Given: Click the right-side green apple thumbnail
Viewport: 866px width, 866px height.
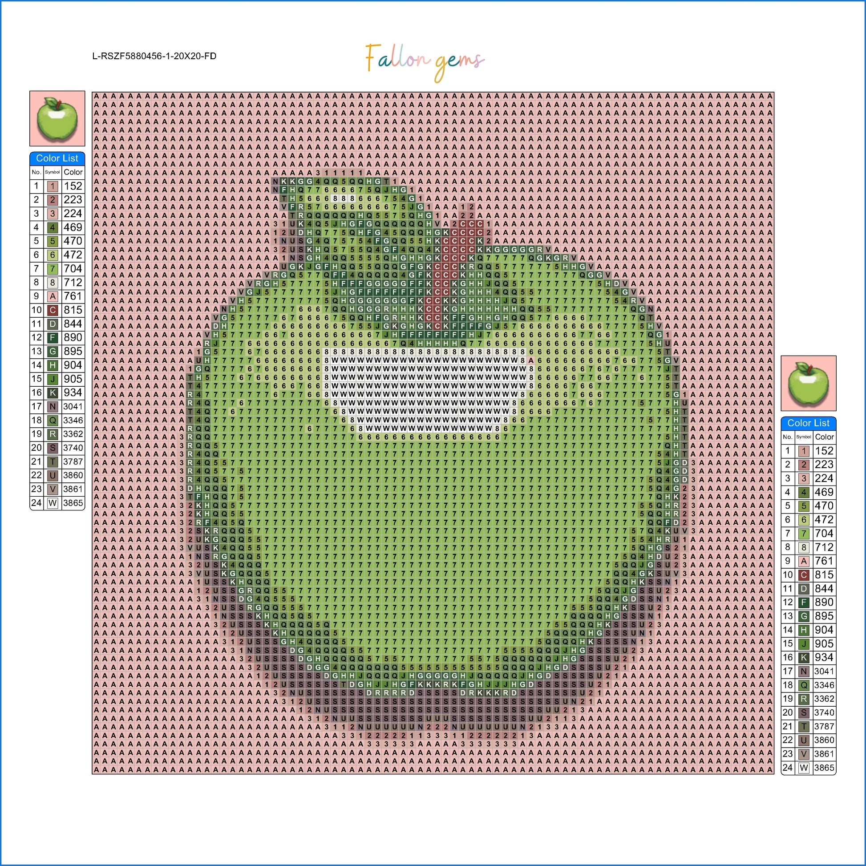Looking at the screenshot, I should click(808, 383).
